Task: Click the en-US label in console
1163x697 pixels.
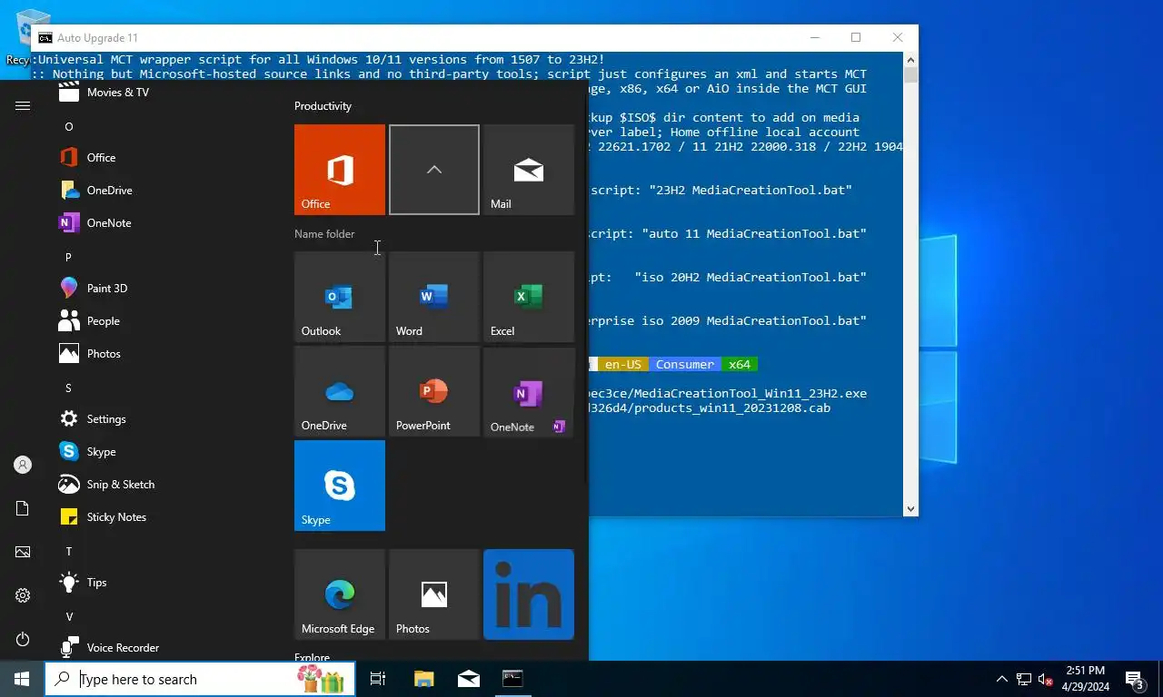Action: [623, 365]
